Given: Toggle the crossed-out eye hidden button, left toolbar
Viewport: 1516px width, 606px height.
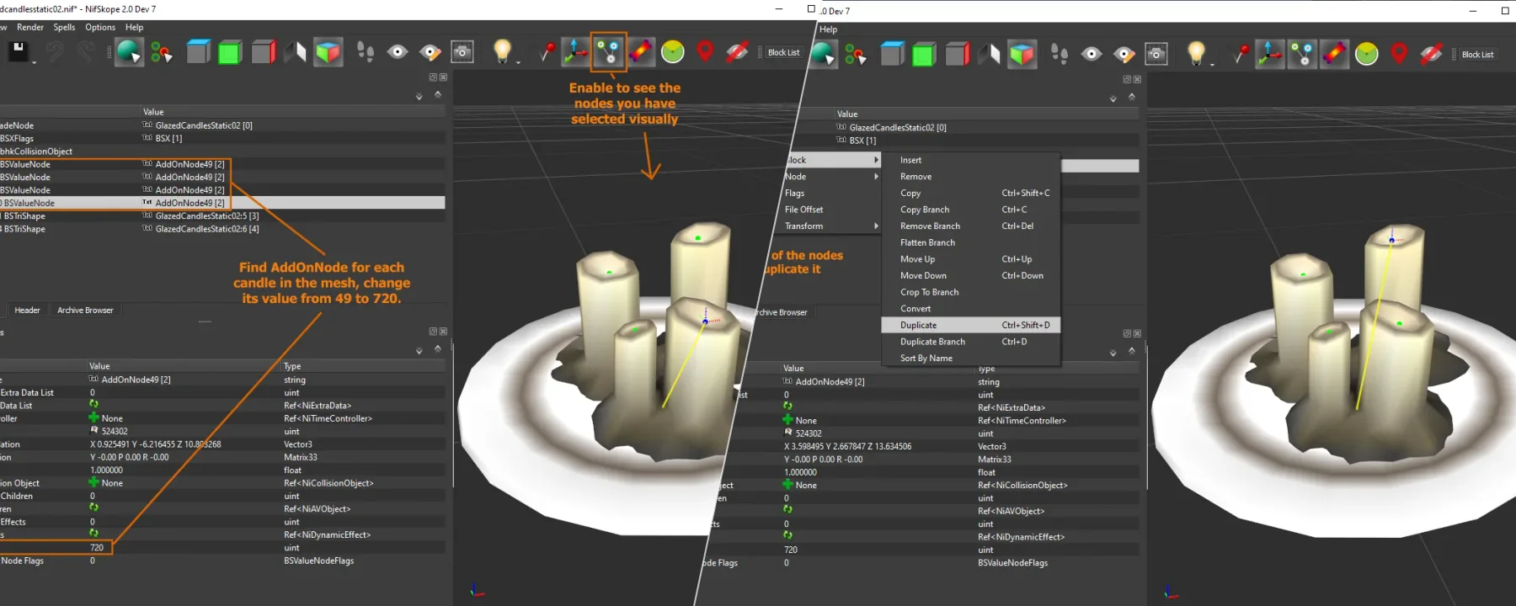Looking at the screenshot, I should coord(737,52).
